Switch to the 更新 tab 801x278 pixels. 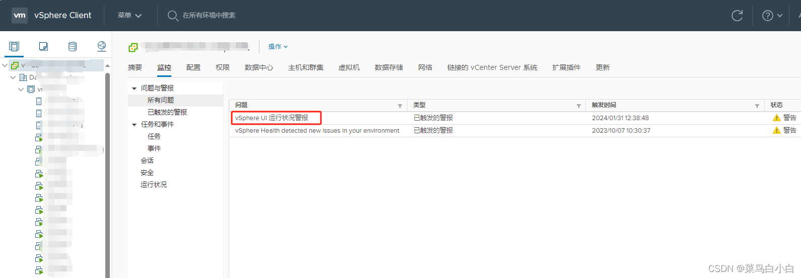coord(603,67)
